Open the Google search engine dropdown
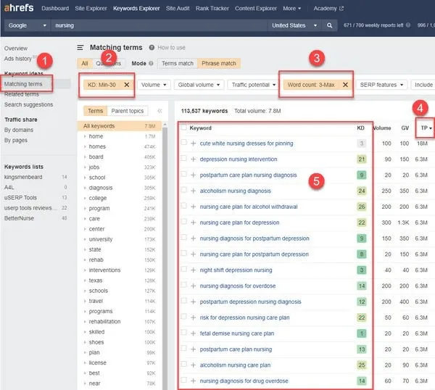The width and height of the screenshot is (435, 390). click(x=28, y=25)
